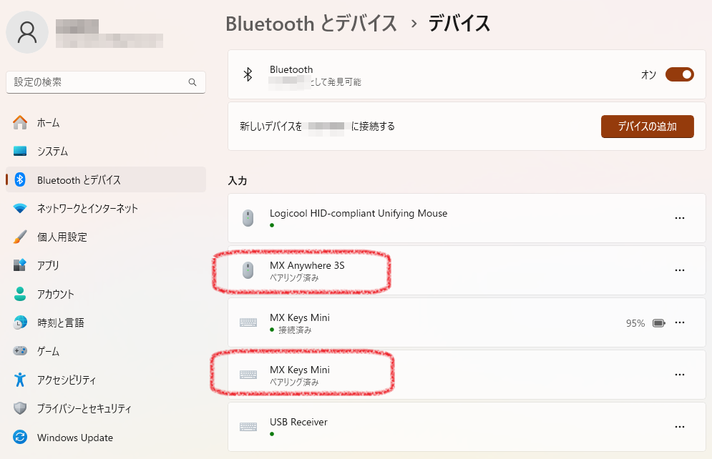Click the デバイスの追加 button

pos(647,127)
